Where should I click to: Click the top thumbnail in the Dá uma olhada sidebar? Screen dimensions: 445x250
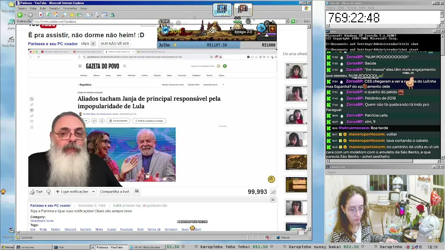(x=296, y=71)
